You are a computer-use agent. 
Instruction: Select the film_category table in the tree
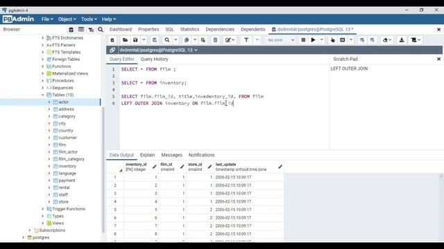pos(71,159)
